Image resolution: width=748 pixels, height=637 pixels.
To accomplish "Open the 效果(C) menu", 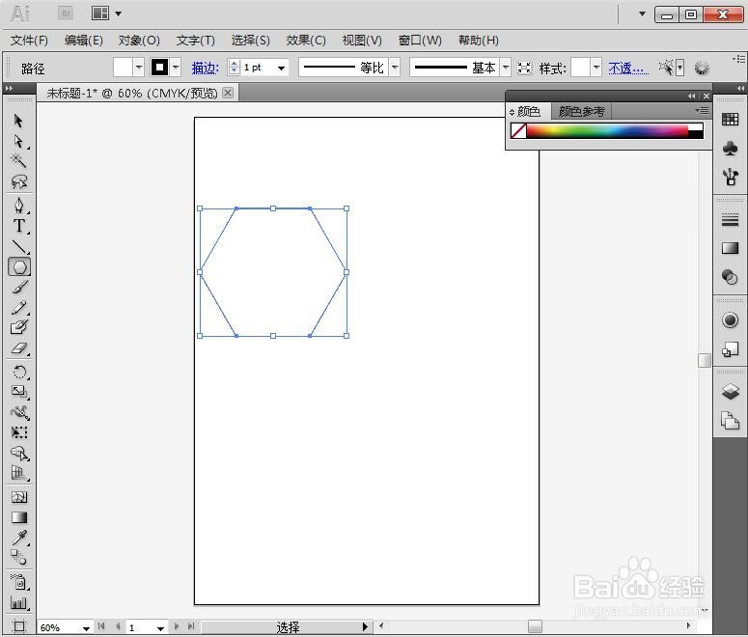I will (x=306, y=41).
